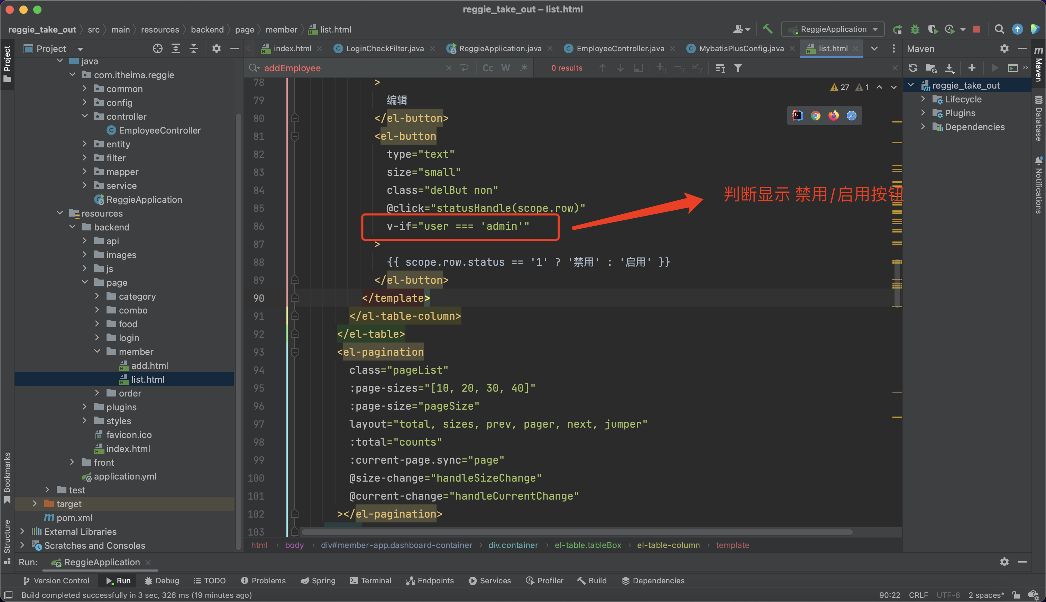Click the Build project hammer icon
1046x602 pixels.
click(768, 29)
